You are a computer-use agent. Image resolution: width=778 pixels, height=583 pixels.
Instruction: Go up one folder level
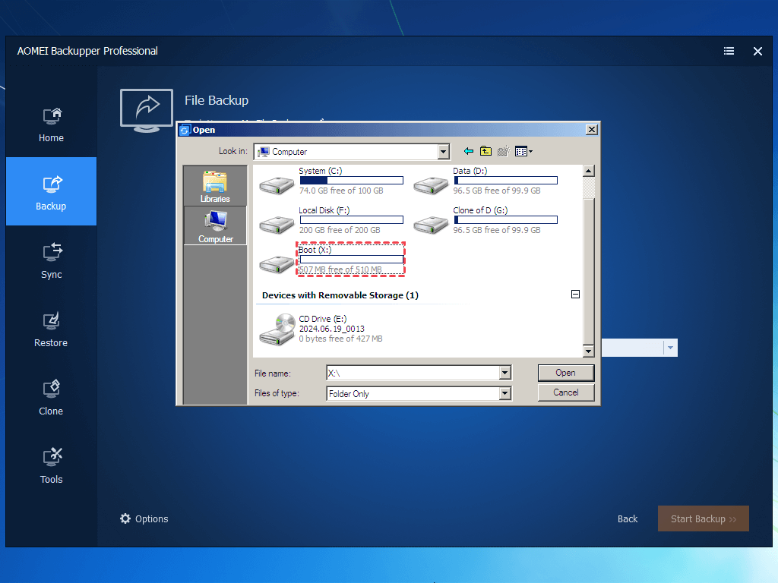(485, 151)
